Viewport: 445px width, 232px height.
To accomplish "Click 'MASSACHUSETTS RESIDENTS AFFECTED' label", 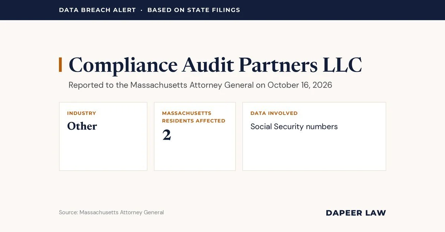I will (x=194, y=117).
